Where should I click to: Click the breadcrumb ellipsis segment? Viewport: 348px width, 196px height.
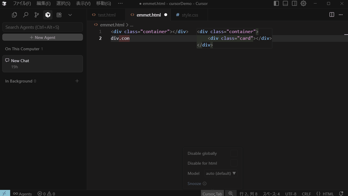tap(131, 25)
